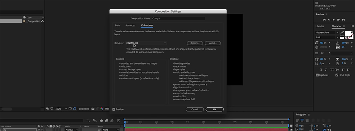Open the Renderer CINEMA 4D dropdown
The image size is (355, 131).
(146, 43)
